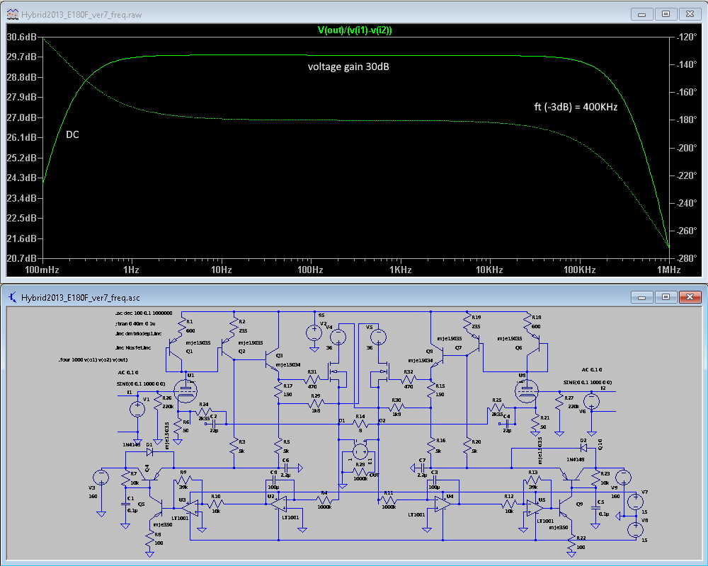Select the D1 1N4148 diode symbol

(x=149, y=451)
